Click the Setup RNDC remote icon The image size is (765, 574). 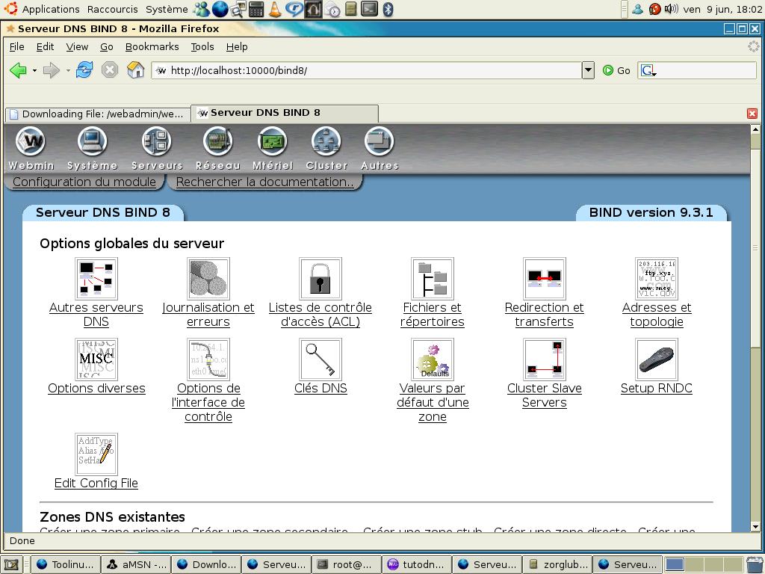tap(657, 359)
